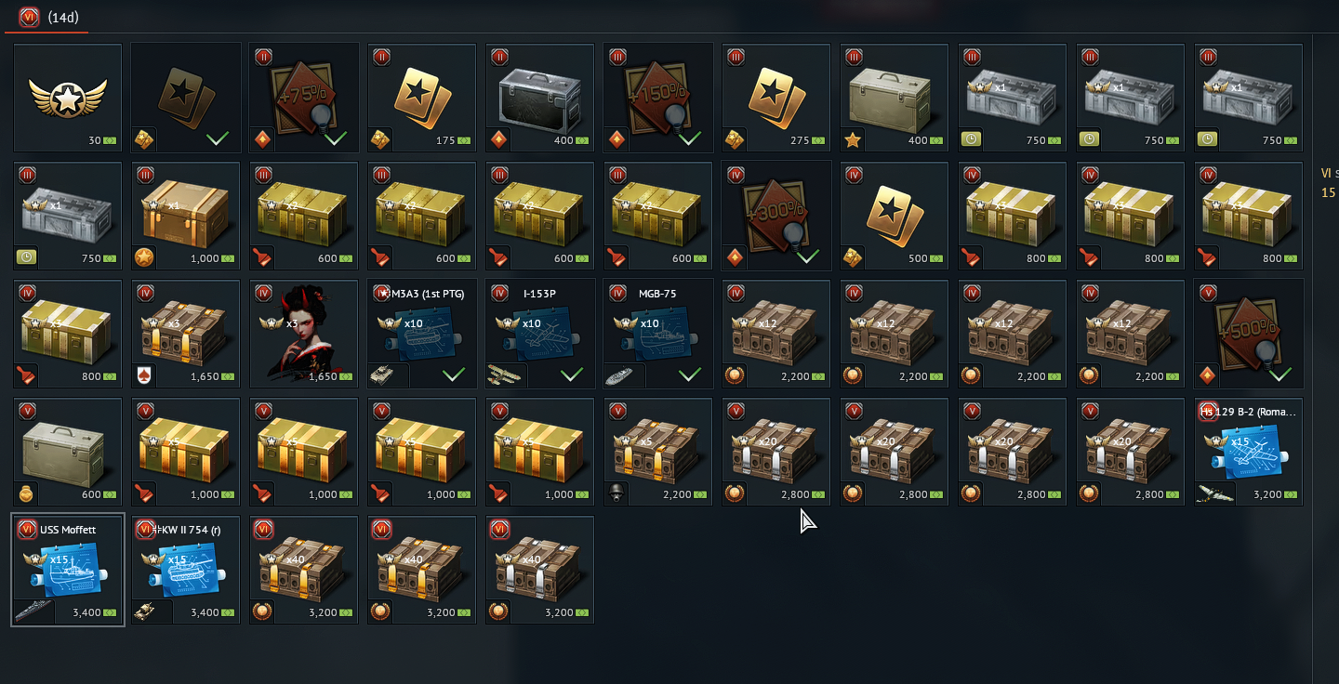This screenshot has width=1339, height=684.
Task: Select the +75% booster item
Action: (304, 97)
